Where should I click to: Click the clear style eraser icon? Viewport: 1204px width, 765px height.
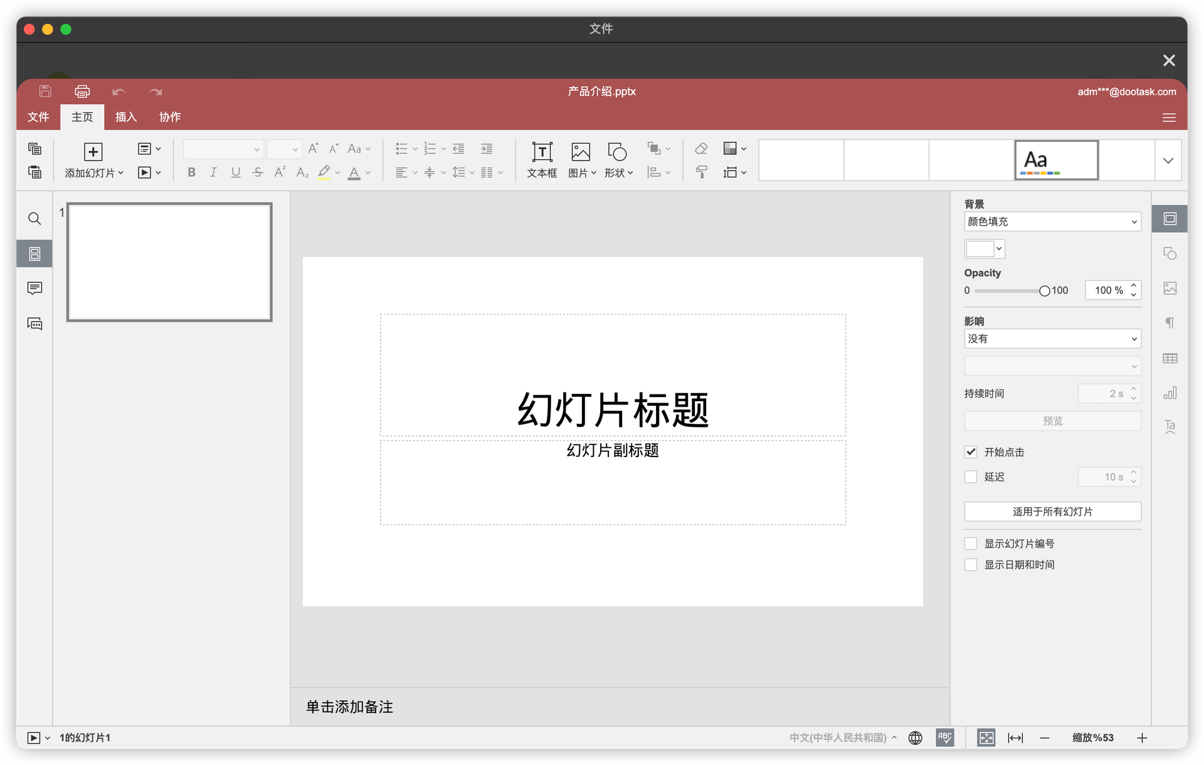click(701, 149)
